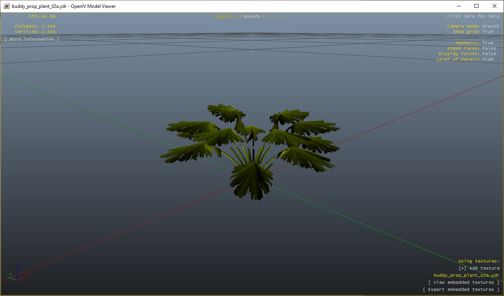Minimize the OpenIV Model Viewer window

[458, 6]
